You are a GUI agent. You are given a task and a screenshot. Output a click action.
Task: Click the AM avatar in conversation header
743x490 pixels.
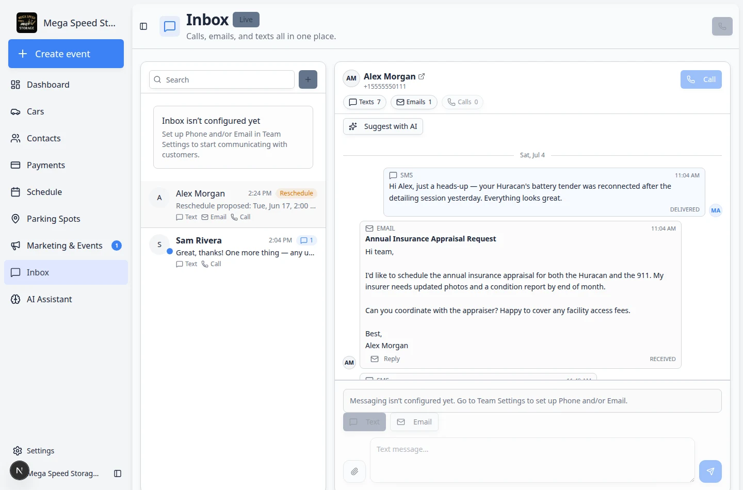pyautogui.click(x=351, y=78)
